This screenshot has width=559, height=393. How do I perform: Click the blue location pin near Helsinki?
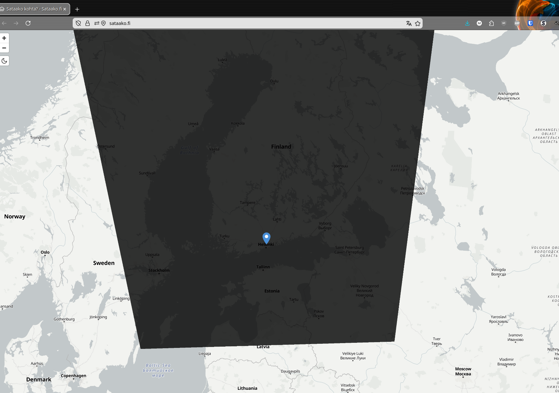pyautogui.click(x=266, y=238)
